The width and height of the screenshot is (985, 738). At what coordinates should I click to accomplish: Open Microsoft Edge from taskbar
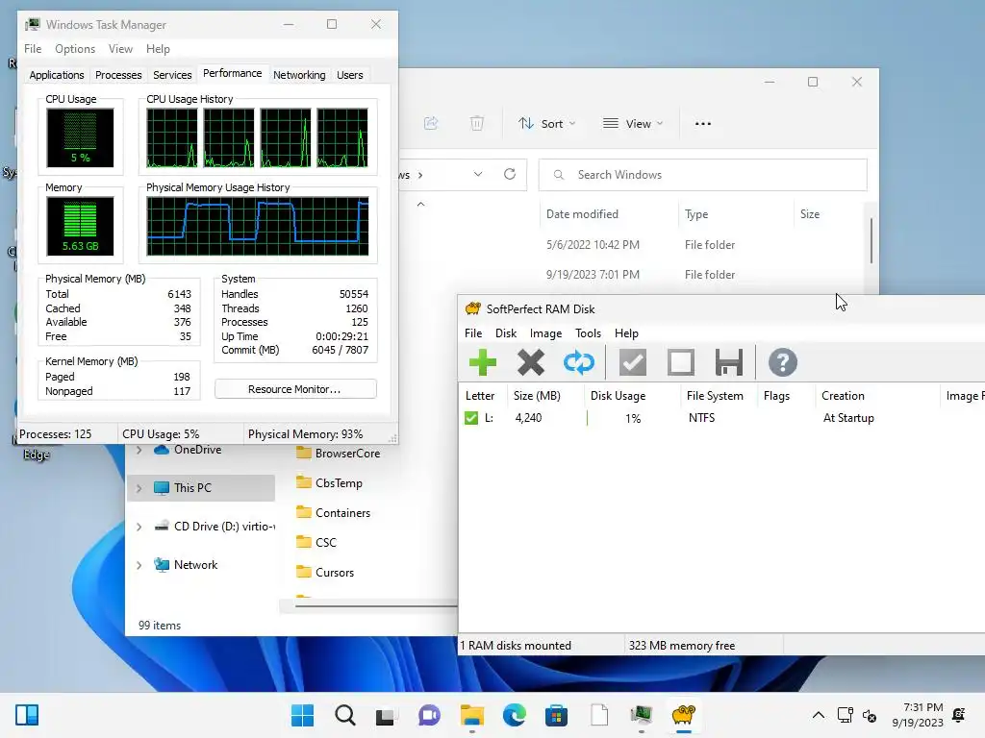[x=514, y=715]
